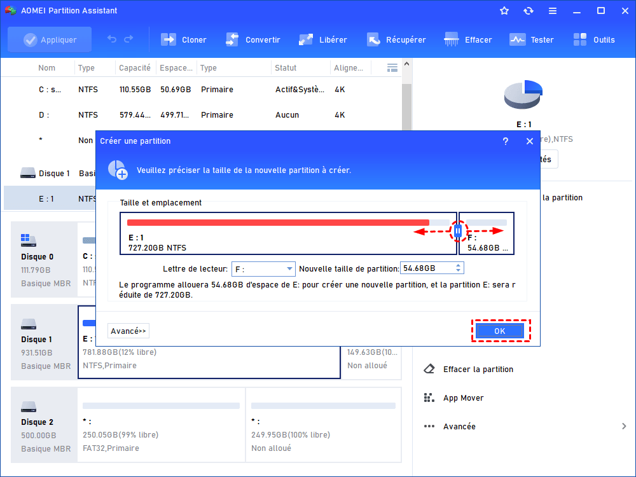Image resolution: width=636 pixels, height=477 pixels.
Task: Click the partition list vertical scrollbar
Action: (x=407, y=106)
